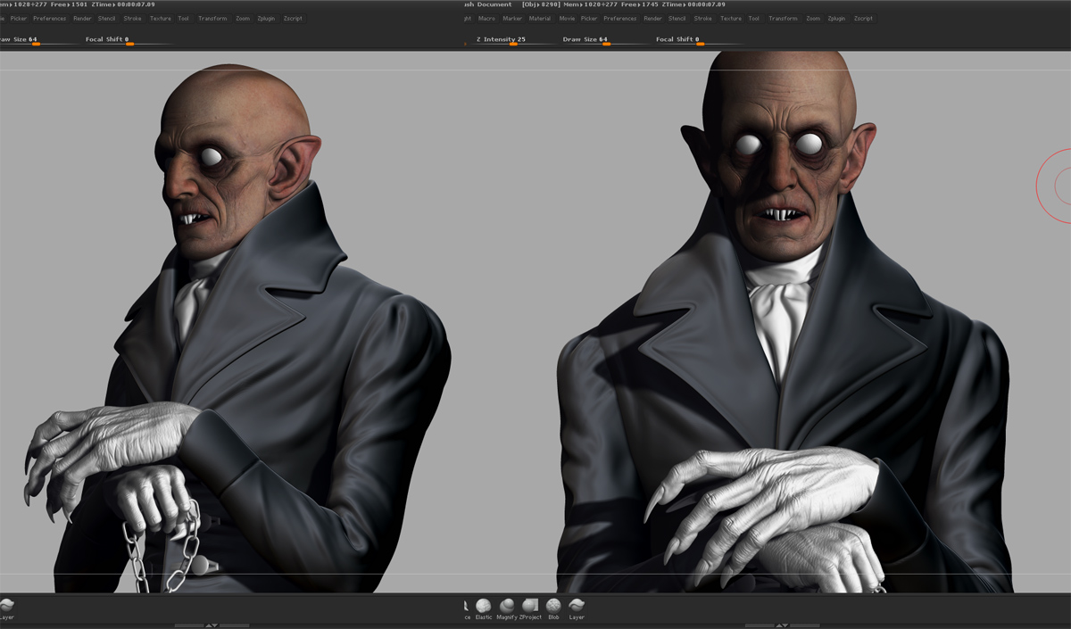Click the Preferences menu in the right view
The width and height of the screenshot is (1071, 629).
(x=620, y=18)
